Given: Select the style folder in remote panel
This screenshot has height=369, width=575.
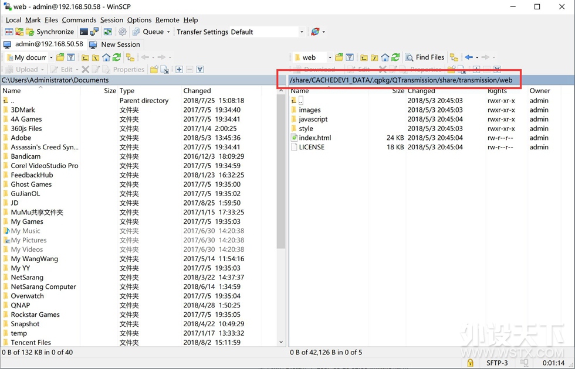Looking at the screenshot, I should pos(306,128).
